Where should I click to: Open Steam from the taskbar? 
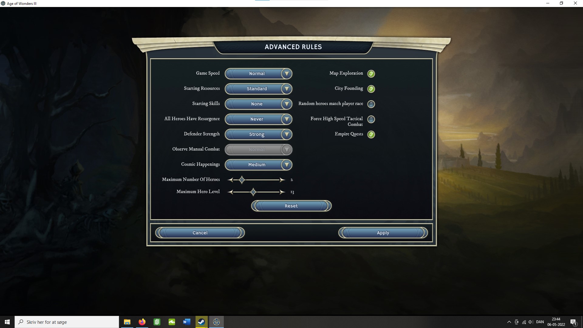pyautogui.click(x=201, y=322)
